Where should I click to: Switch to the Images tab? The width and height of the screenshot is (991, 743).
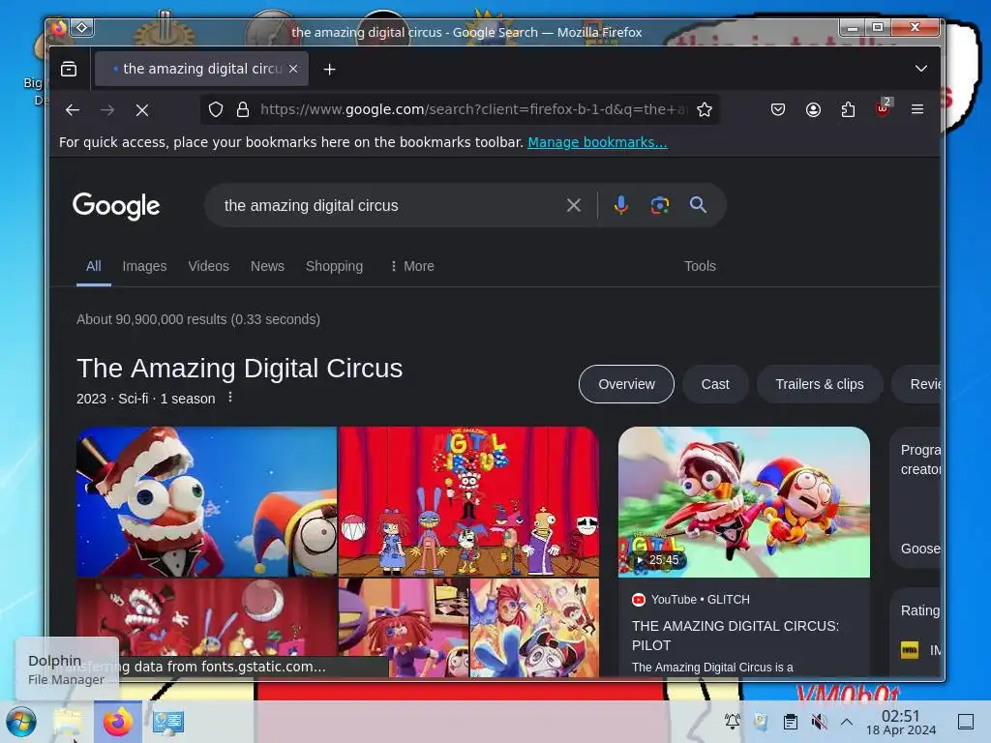144,266
